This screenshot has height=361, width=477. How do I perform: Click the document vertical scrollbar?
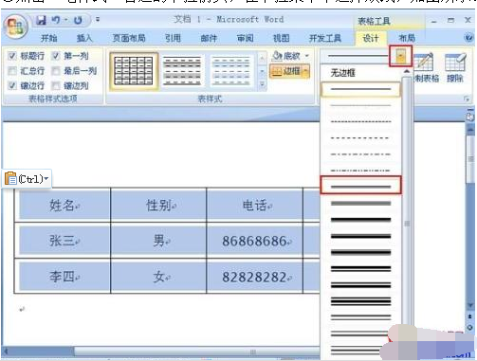tap(470, 158)
